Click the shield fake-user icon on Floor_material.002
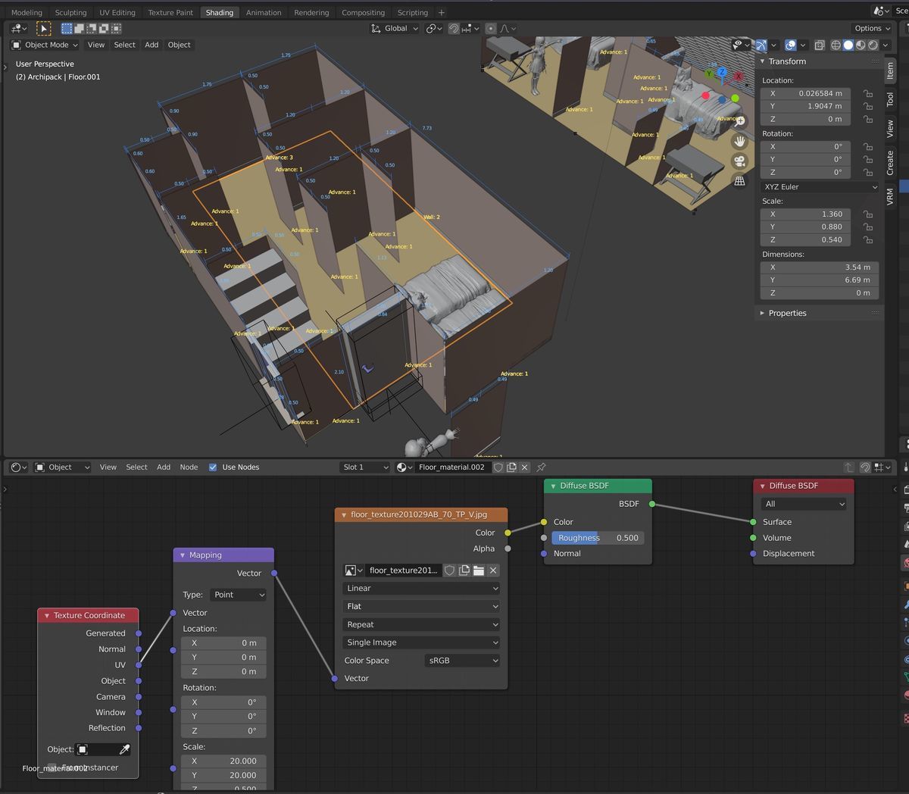This screenshot has height=794, width=909. coord(498,467)
